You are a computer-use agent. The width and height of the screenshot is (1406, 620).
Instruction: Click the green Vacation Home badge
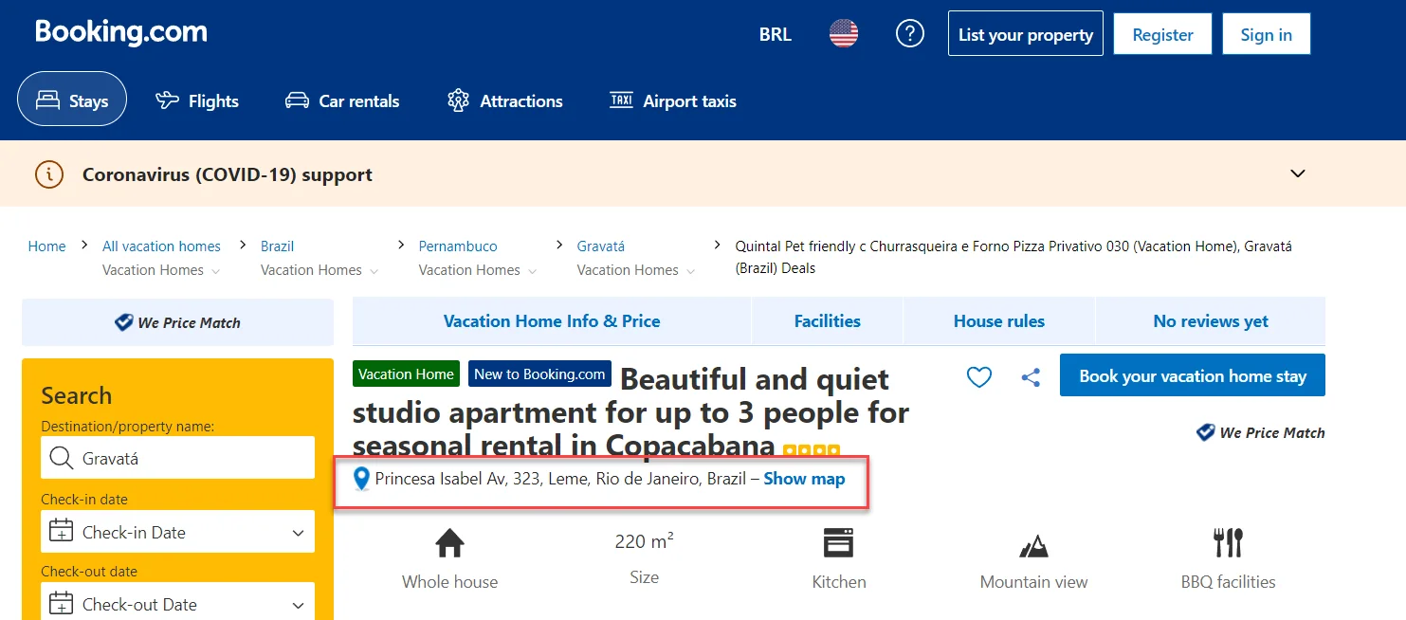point(406,374)
